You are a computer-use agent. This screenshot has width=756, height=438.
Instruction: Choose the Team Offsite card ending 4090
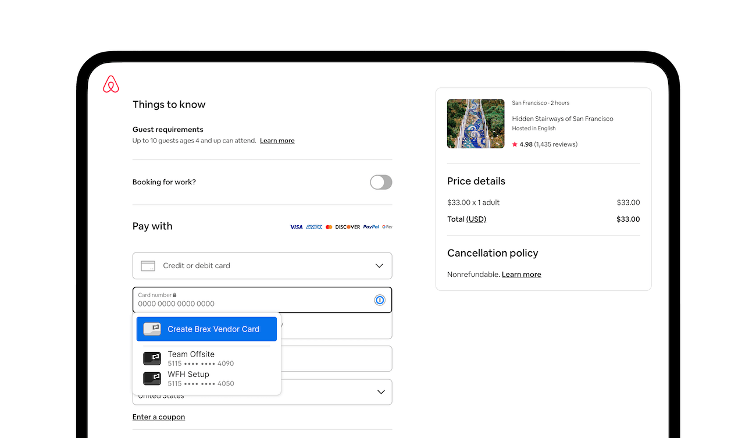(206, 358)
